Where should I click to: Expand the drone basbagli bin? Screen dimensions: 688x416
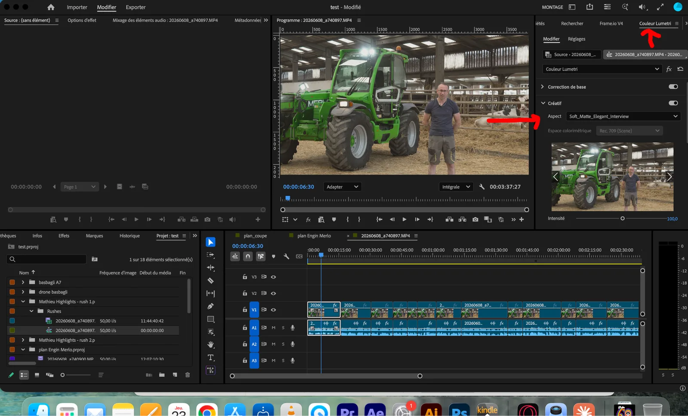click(23, 292)
